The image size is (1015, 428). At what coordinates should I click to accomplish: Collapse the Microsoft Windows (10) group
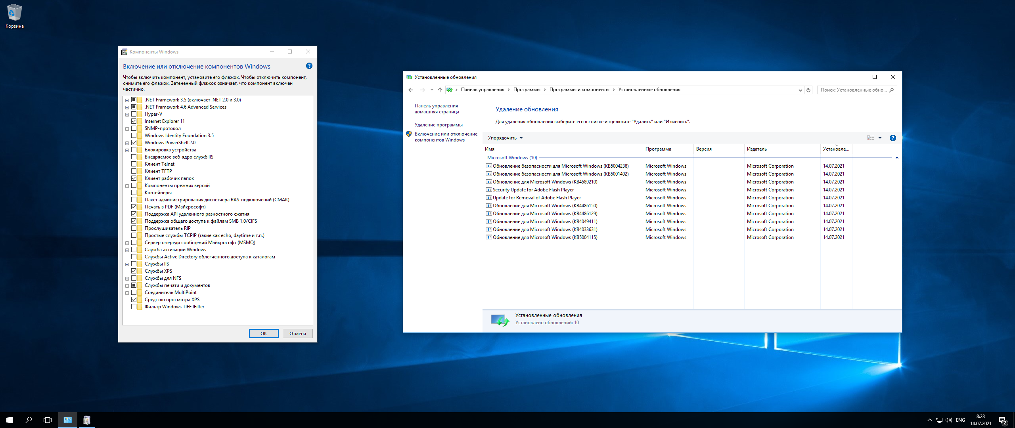[897, 158]
